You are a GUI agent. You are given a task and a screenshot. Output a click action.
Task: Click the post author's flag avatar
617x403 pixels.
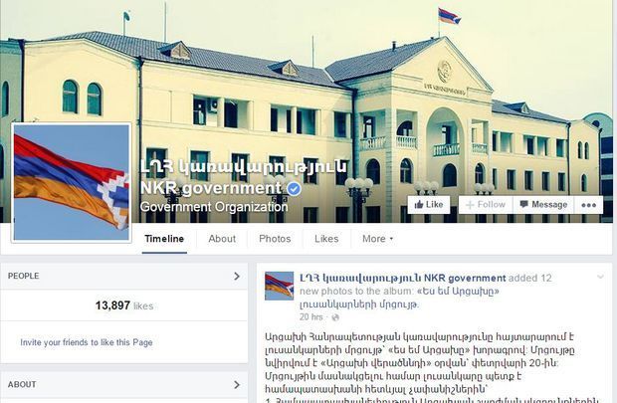click(279, 286)
